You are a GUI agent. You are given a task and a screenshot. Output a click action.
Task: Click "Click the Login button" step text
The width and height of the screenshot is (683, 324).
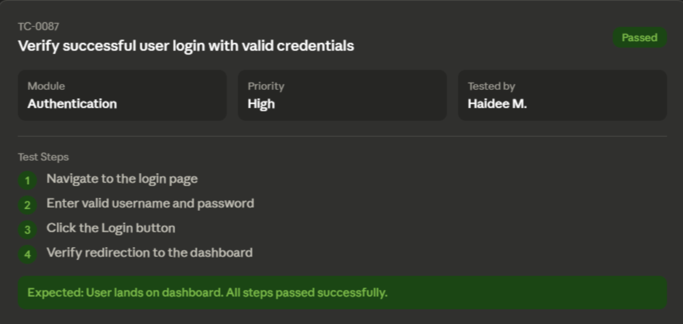coord(111,228)
